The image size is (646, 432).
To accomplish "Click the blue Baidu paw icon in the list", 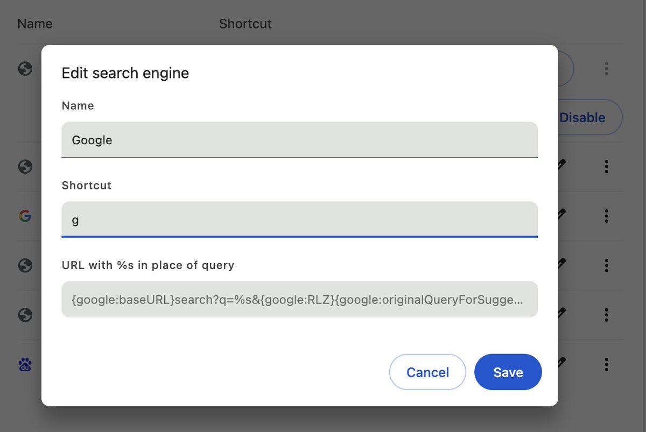I will pyautogui.click(x=25, y=365).
